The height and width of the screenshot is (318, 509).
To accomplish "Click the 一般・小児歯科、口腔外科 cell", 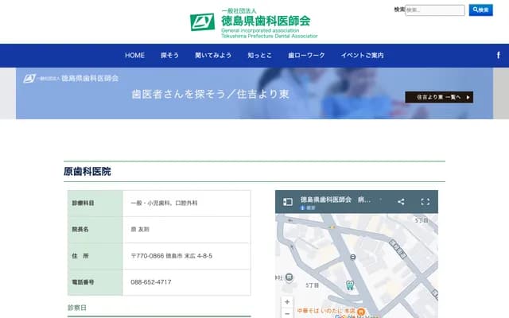I will 187,204.
